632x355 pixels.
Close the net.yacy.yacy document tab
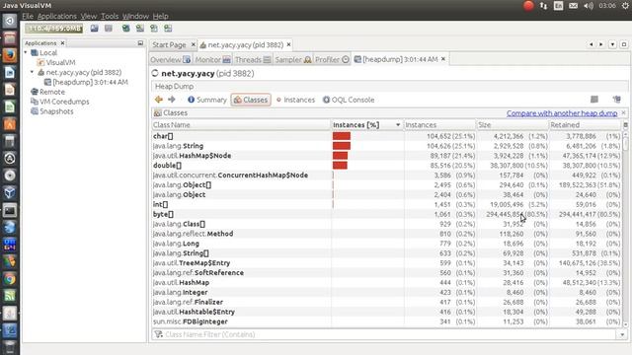(x=288, y=44)
